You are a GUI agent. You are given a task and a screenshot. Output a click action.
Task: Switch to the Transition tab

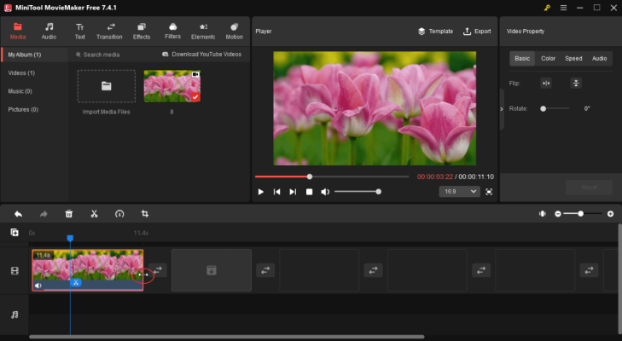pyautogui.click(x=109, y=32)
